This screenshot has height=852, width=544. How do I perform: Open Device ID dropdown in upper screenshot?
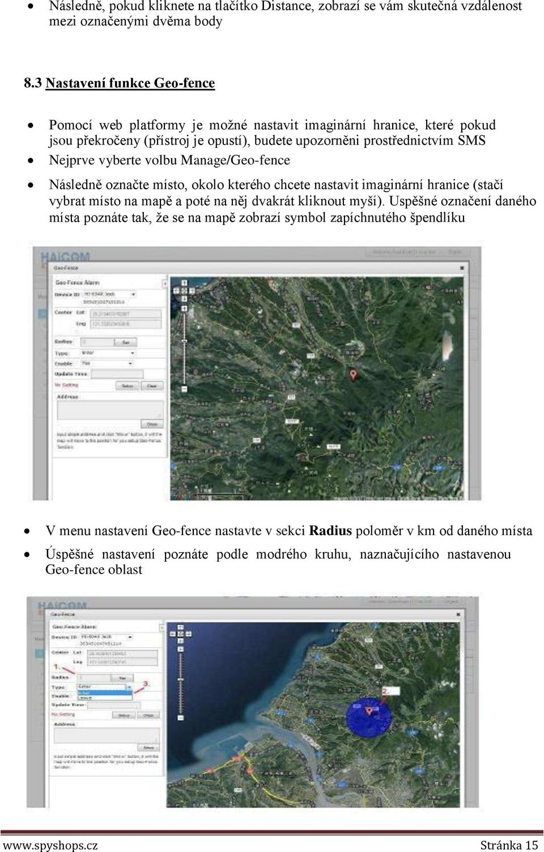(109, 294)
